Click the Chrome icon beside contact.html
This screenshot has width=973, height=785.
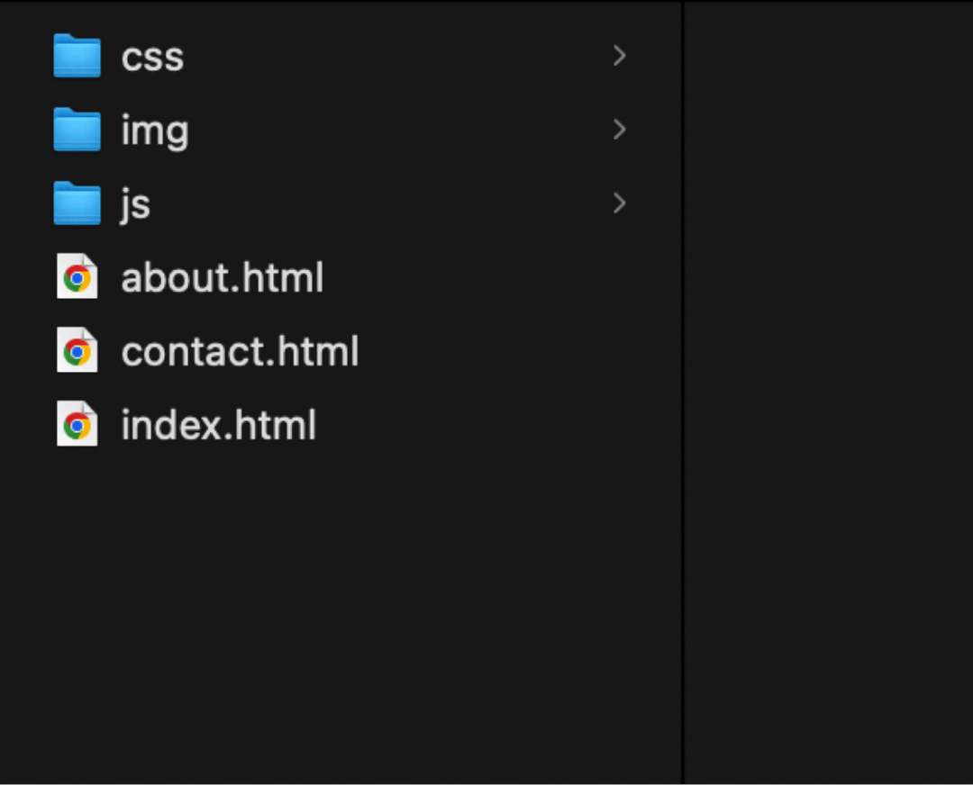[x=77, y=350]
